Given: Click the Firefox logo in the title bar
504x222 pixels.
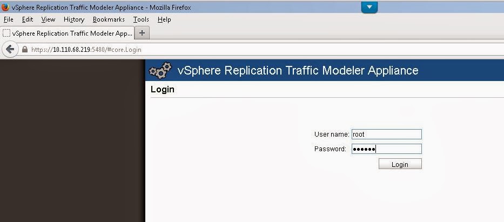Looking at the screenshot, I should (5, 8).
